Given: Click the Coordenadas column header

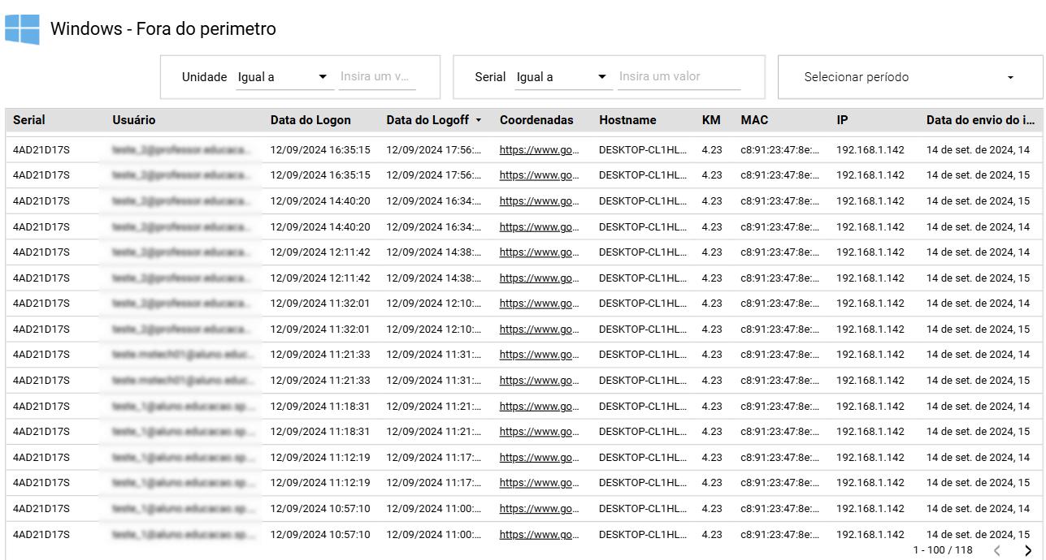Looking at the screenshot, I should (536, 120).
